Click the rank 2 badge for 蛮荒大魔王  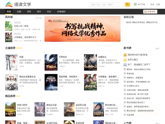pos(125,60)
